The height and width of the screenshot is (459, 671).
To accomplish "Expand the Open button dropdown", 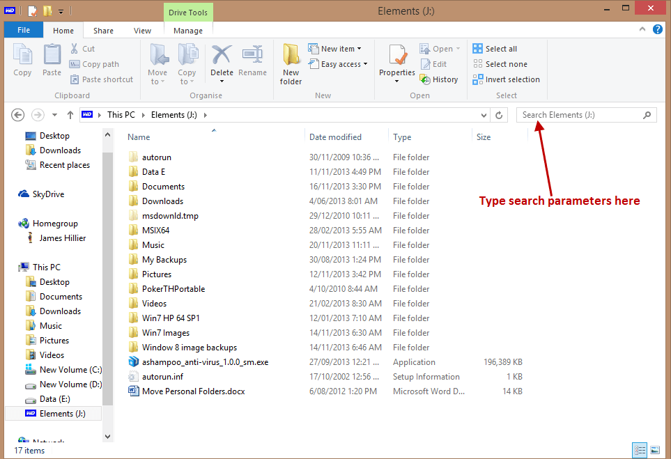I will click(x=458, y=49).
